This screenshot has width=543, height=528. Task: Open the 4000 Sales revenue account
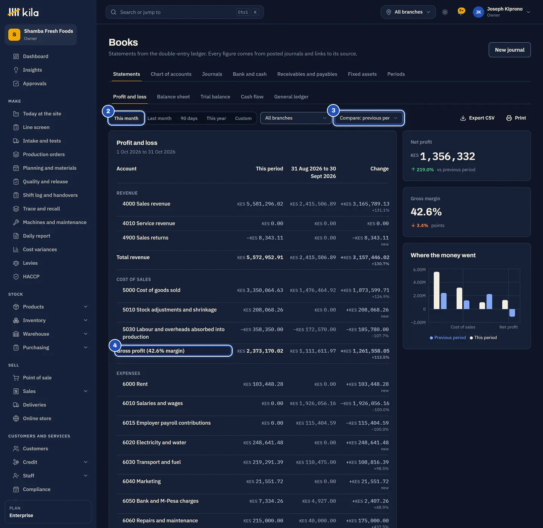coord(146,204)
